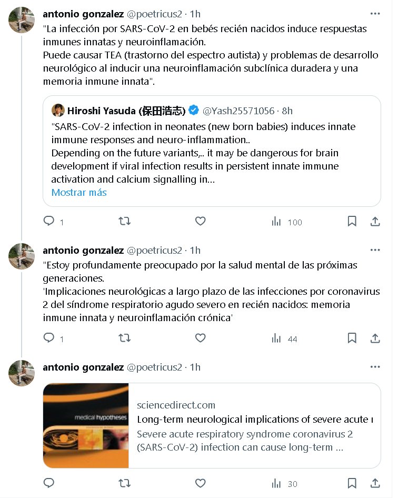The width and height of the screenshot is (398, 498).
Task: View analytics showing 100 views
Action: coord(287,222)
